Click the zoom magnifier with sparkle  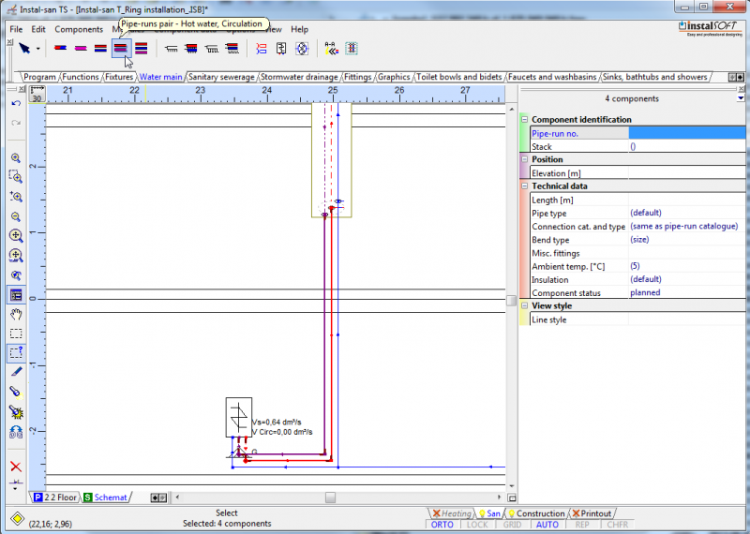pos(16,197)
